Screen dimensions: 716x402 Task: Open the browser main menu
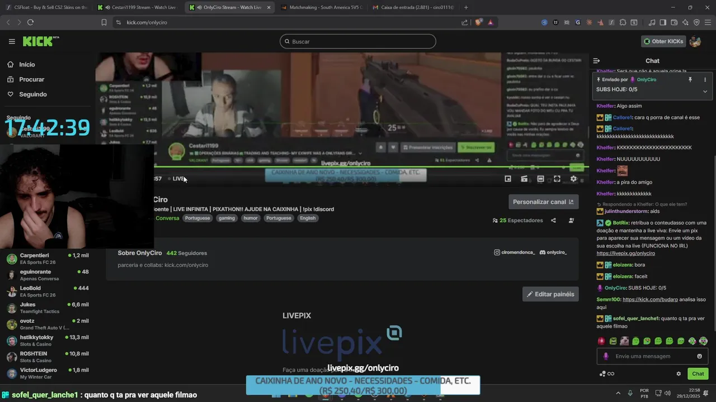(x=707, y=22)
